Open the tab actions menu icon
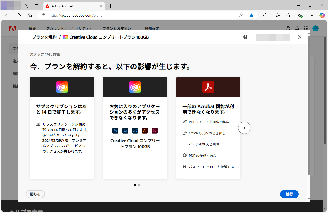Viewport: 328px width, 213px height. [x=37, y=6]
